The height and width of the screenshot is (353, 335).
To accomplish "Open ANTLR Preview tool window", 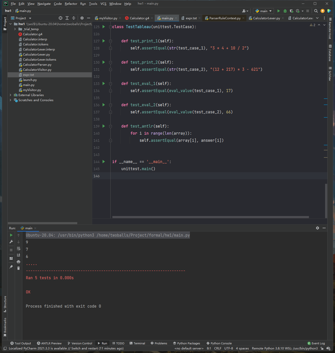I will [49, 343].
